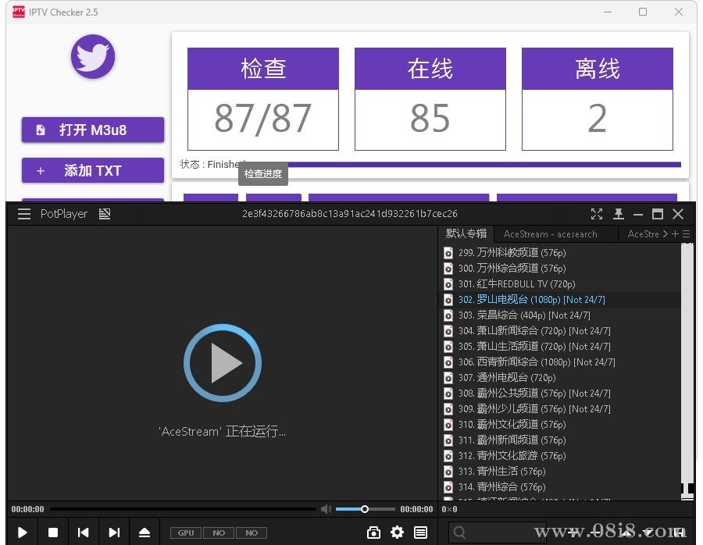Open the PotPlayer hamburger main menu
Screen dimensions: 703x545
pos(24,214)
